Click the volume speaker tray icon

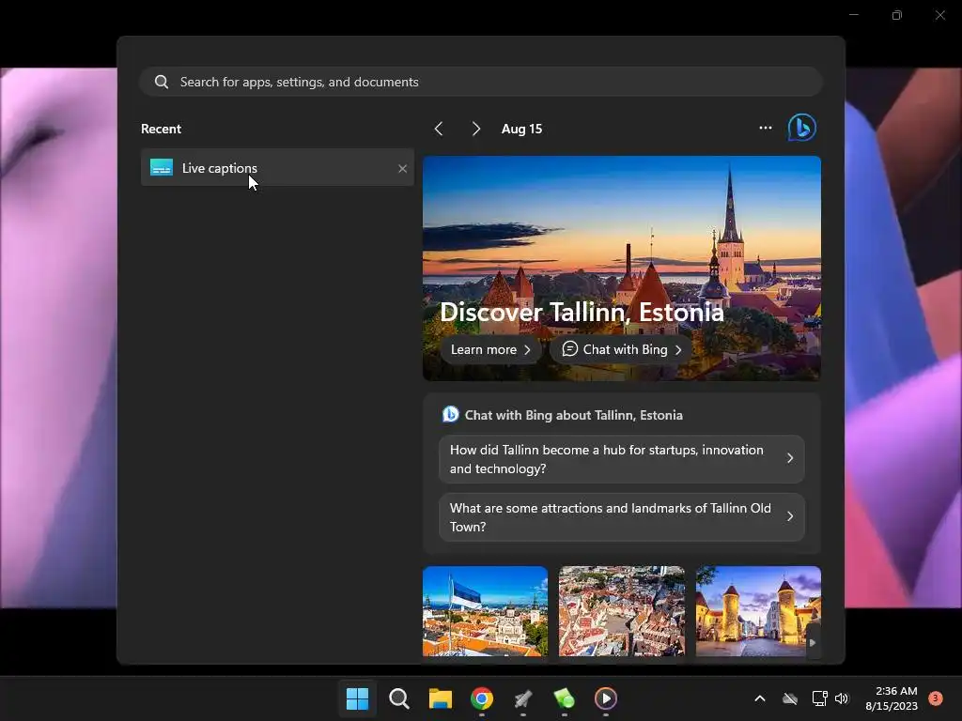pyautogui.click(x=842, y=698)
